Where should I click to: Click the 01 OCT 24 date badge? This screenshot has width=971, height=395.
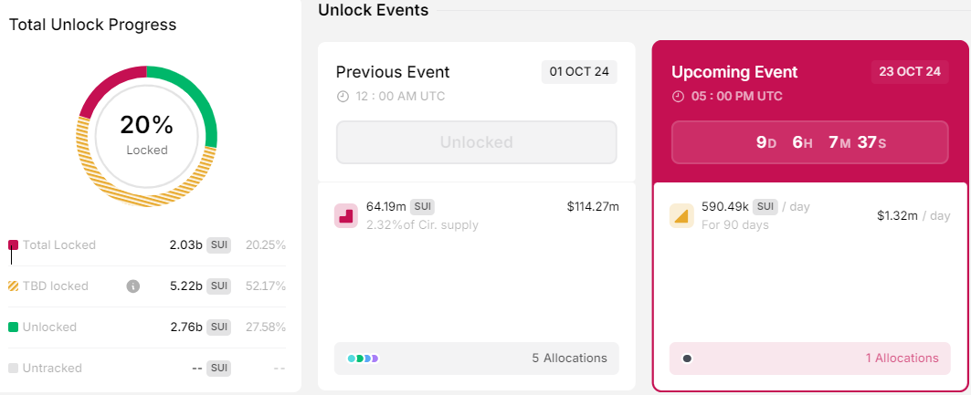[579, 72]
